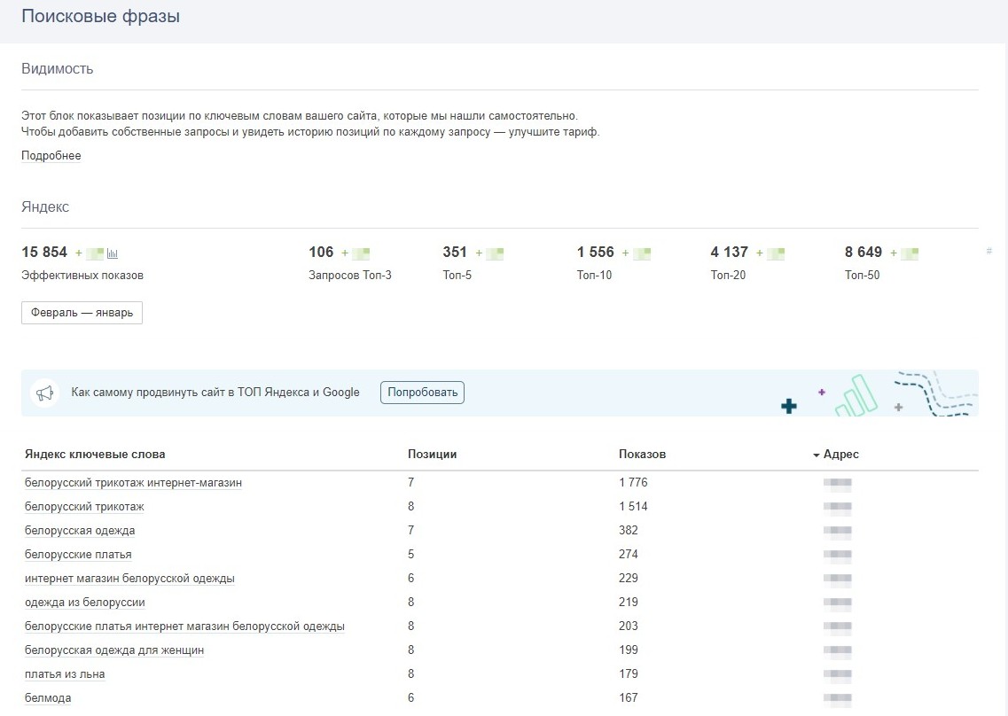Click the hash anchor icon at right edge
This screenshot has width=1008, height=716.
tap(988, 251)
